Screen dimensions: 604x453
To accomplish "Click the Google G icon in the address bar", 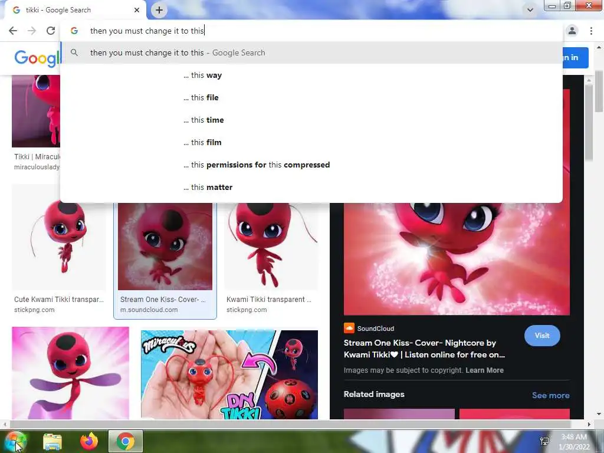I will pos(74,31).
